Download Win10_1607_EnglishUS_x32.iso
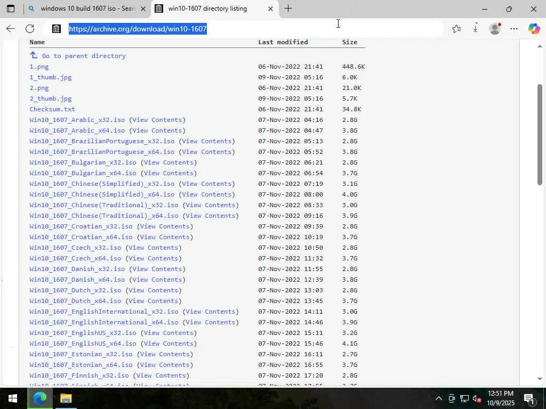Viewport: 546px width, 409px height. pyautogui.click(x=83, y=333)
